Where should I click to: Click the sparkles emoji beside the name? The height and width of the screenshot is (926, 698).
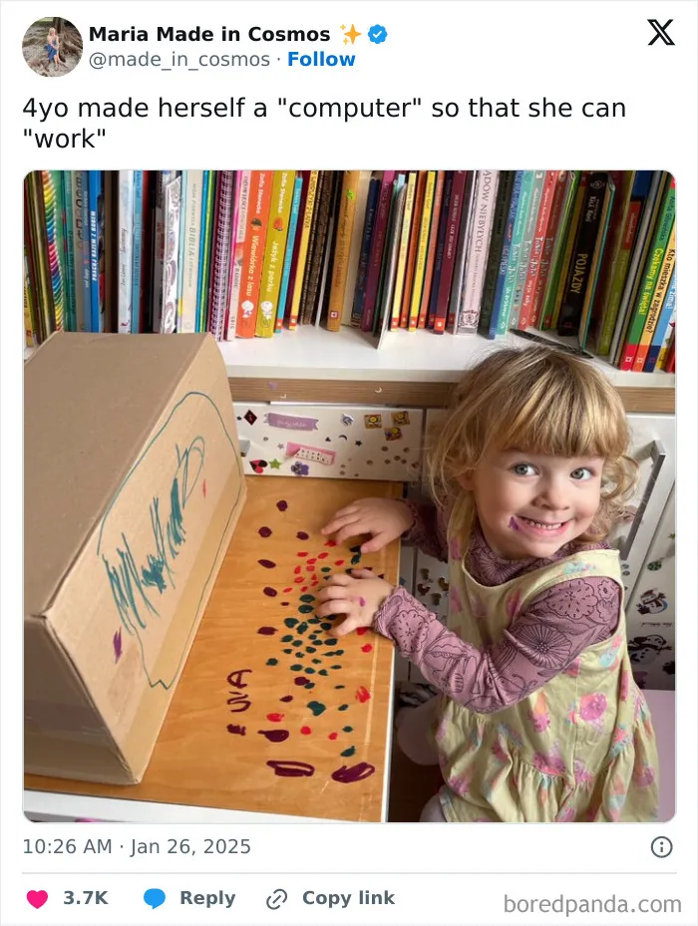[350, 34]
